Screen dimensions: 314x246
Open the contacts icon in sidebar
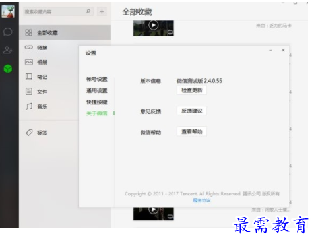(8, 50)
